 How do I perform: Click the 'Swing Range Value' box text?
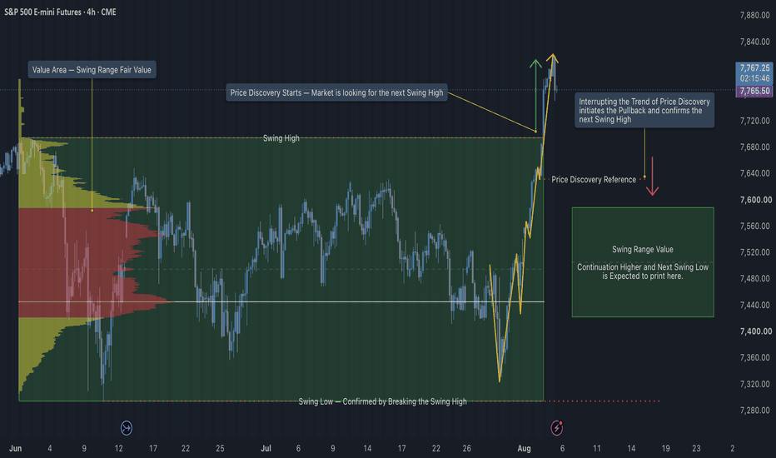[x=643, y=250]
